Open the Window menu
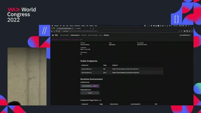The height and width of the screenshot is (113, 201). pos(91,26)
